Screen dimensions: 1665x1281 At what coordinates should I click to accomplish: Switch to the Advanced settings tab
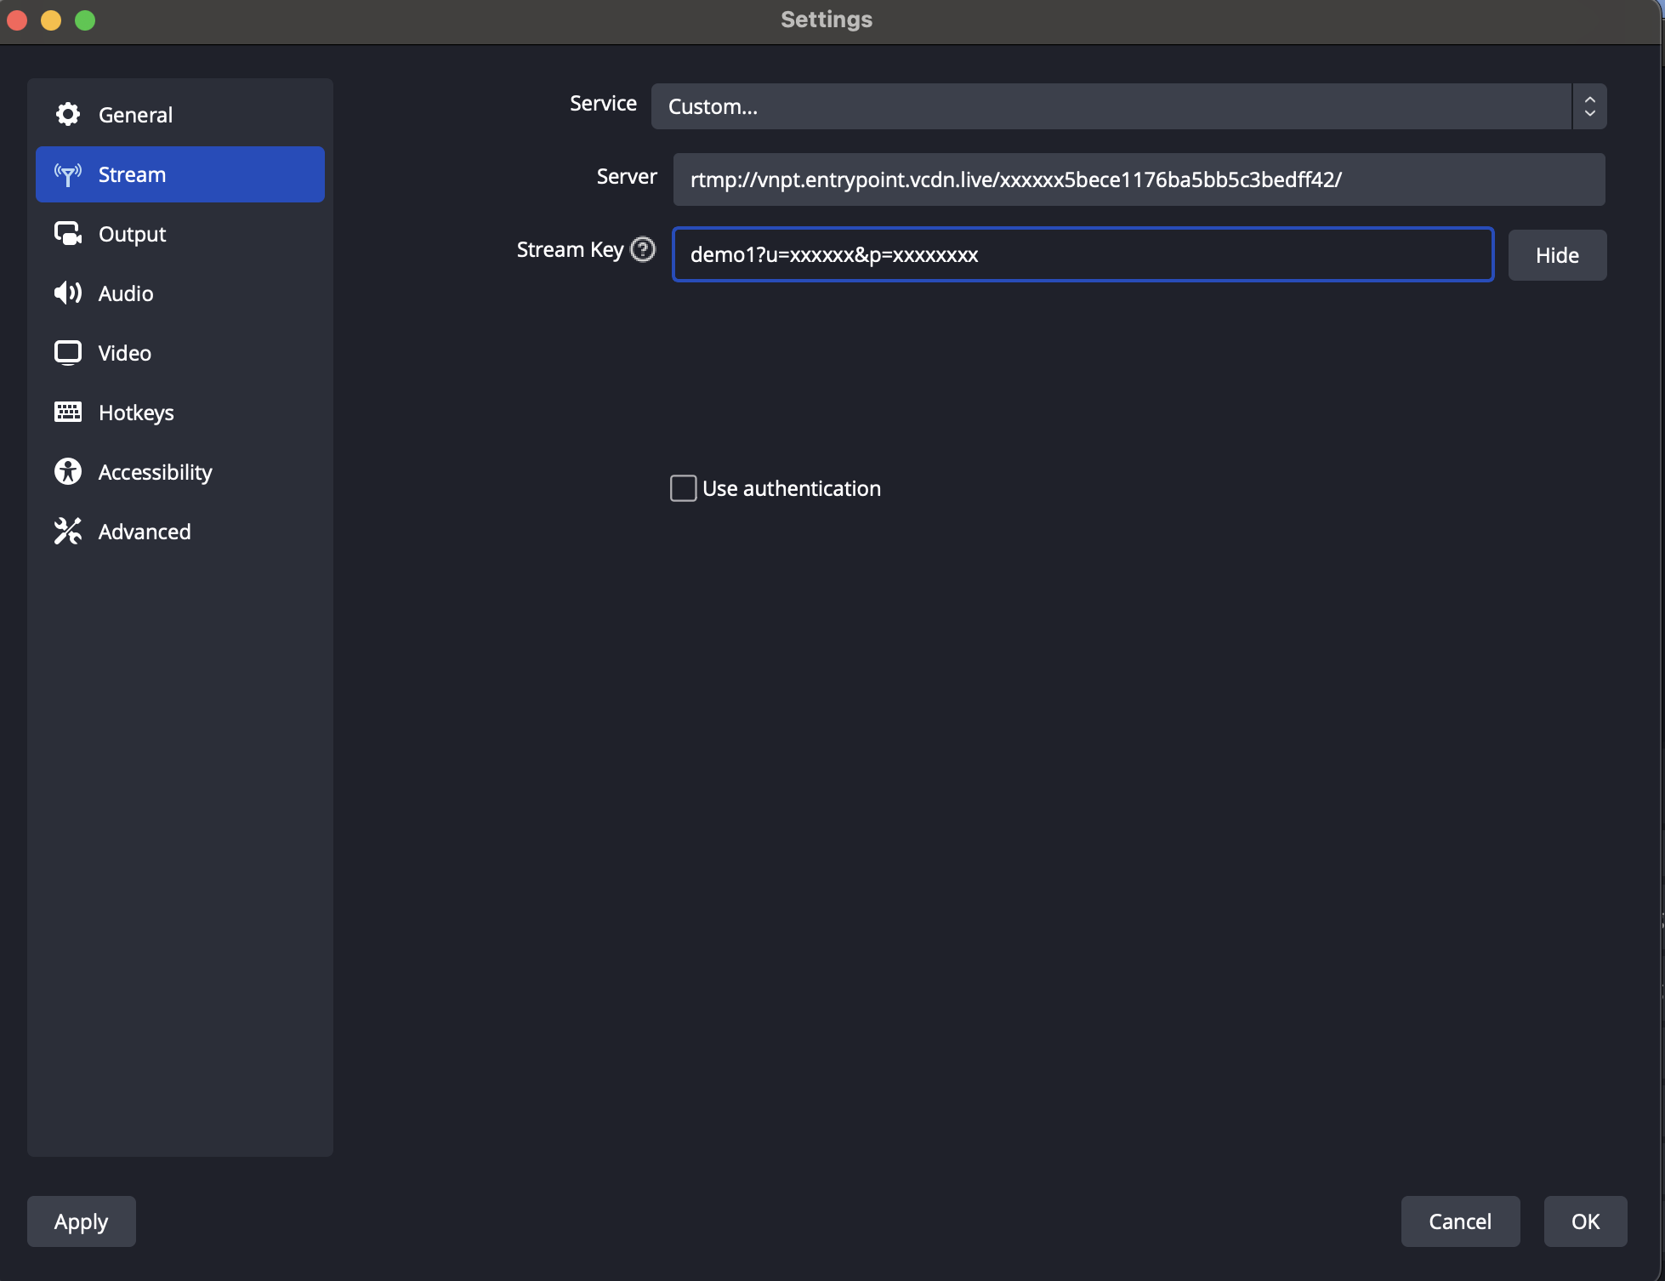click(x=145, y=532)
